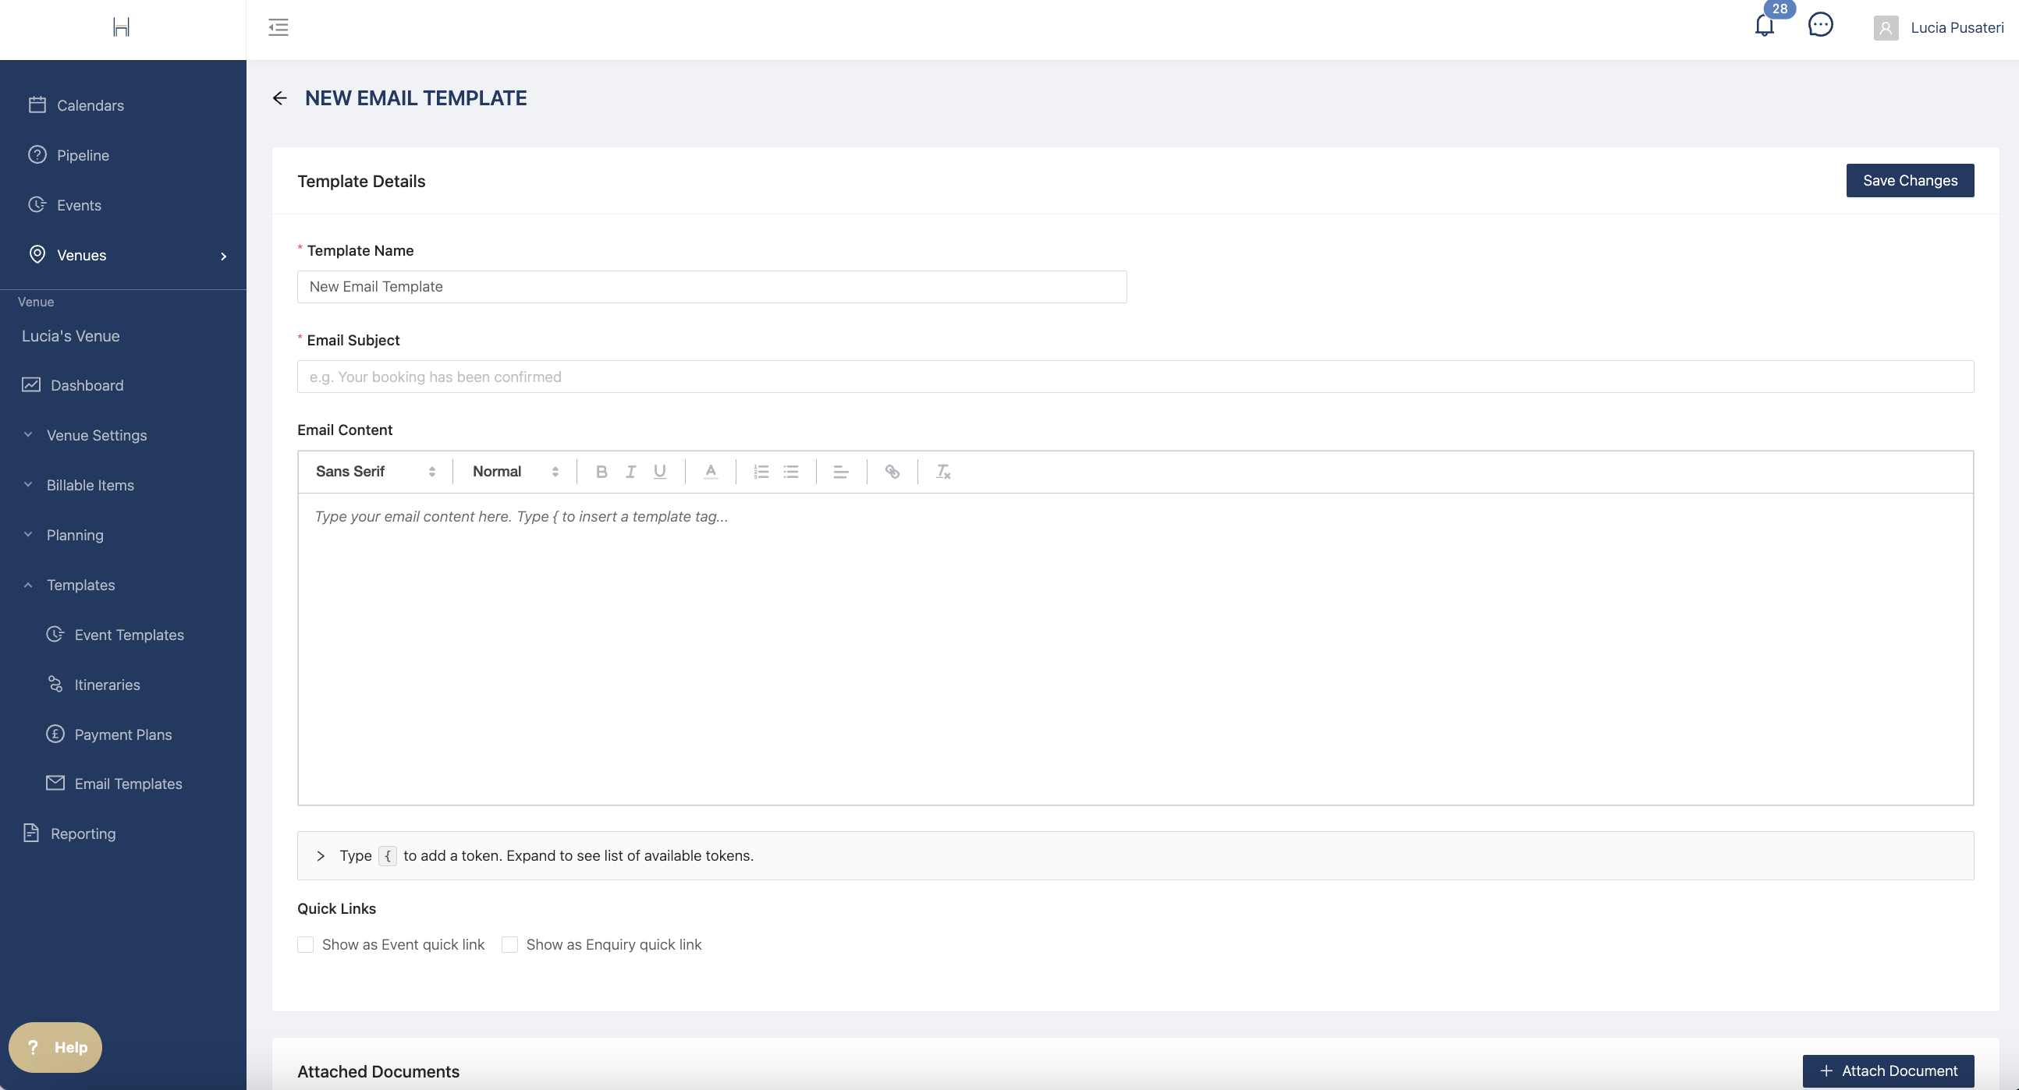This screenshot has height=1090, width=2019.
Task: Insert a numbered list
Action: pyautogui.click(x=761, y=472)
